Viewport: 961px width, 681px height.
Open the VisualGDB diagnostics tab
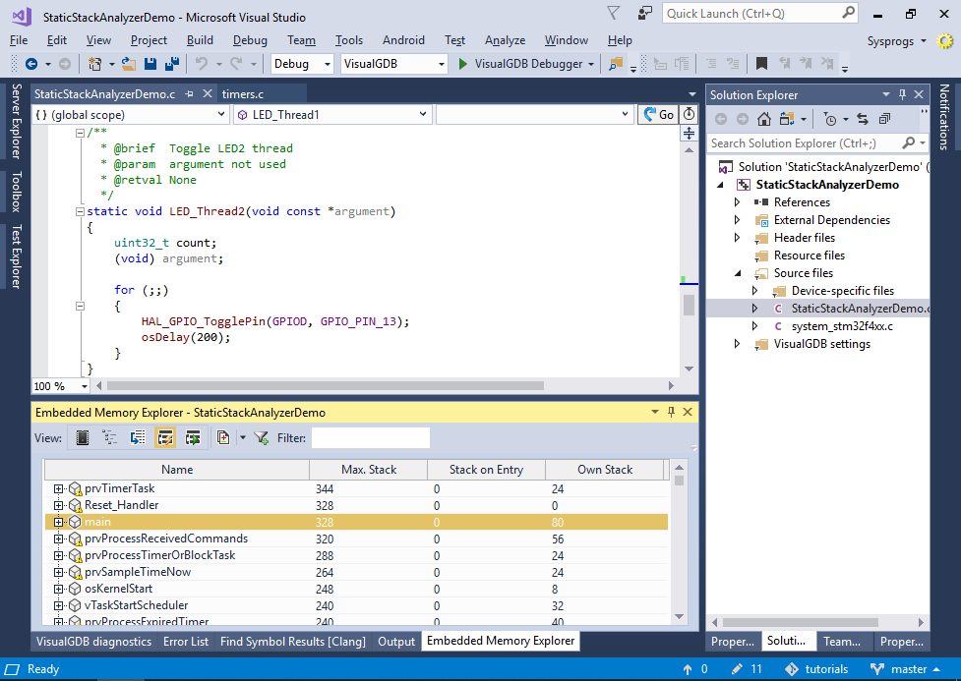coord(93,641)
